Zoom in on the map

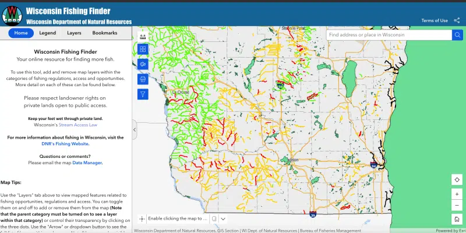457,194
